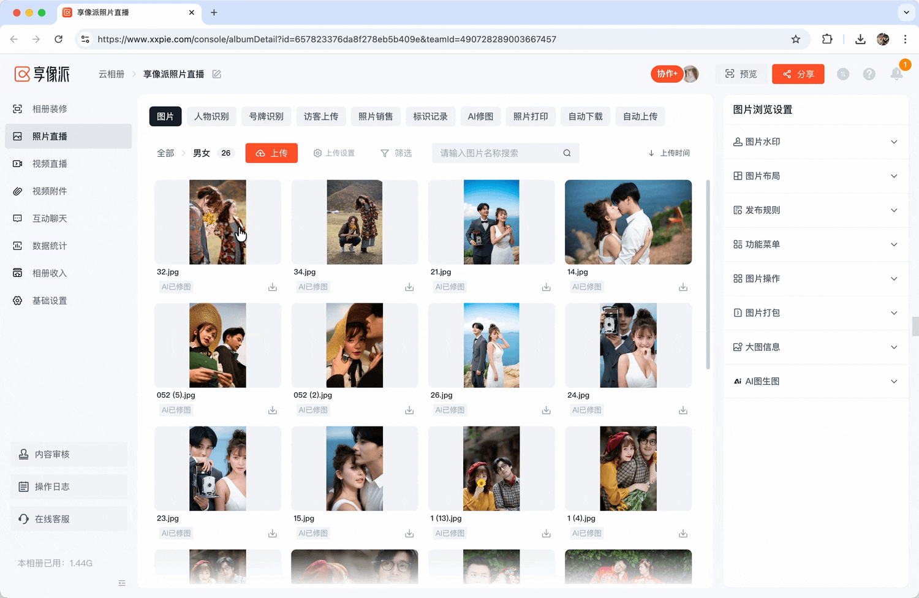The height and width of the screenshot is (598, 919).
Task: Download 21.jpg using its download icon
Action: (x=546, y=287)
